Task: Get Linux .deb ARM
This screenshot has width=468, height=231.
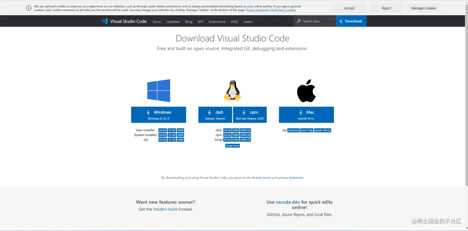Action: 236,130
